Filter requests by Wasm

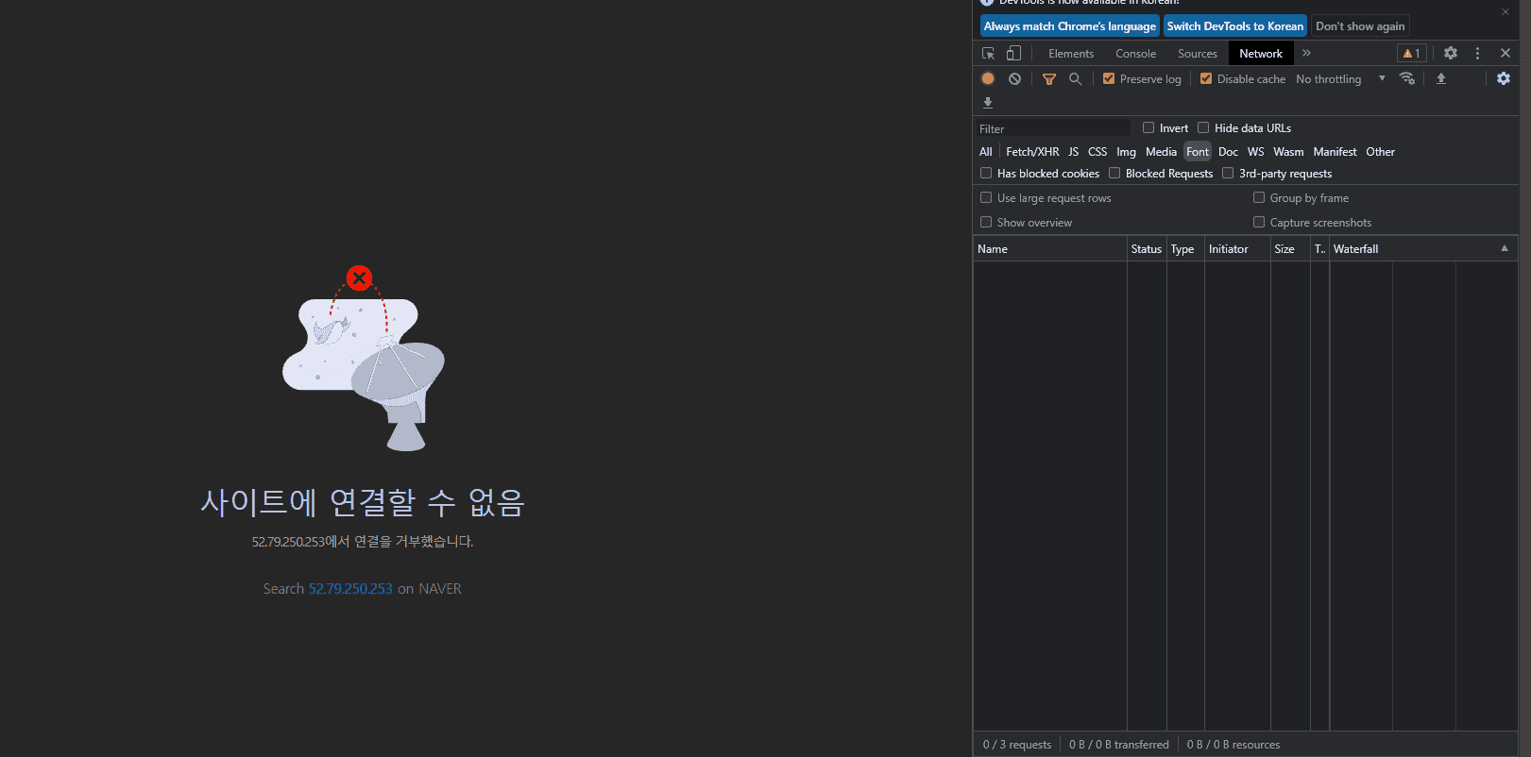1288,152
